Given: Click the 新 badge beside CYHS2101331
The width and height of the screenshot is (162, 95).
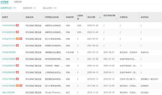Looking at the screenshot, I should [x=17, y=45].
